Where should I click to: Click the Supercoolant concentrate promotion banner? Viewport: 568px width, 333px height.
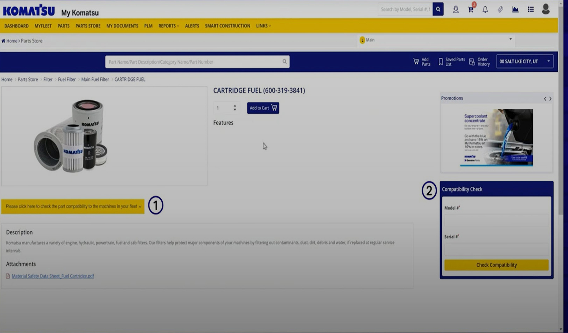pos(496,137)
